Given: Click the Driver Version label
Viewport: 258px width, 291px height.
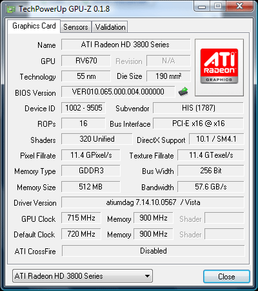Looking at the screenshot, I should (35, 203).
